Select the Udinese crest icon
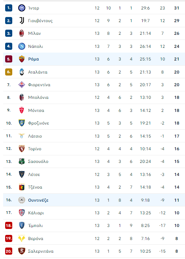 [22, 200]
